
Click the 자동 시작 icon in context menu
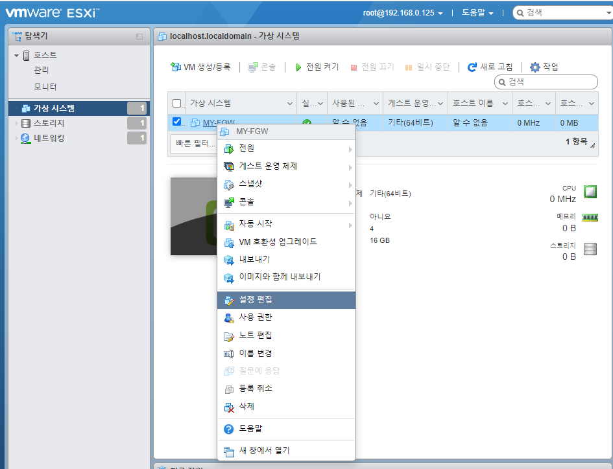[x=229, y=225]
